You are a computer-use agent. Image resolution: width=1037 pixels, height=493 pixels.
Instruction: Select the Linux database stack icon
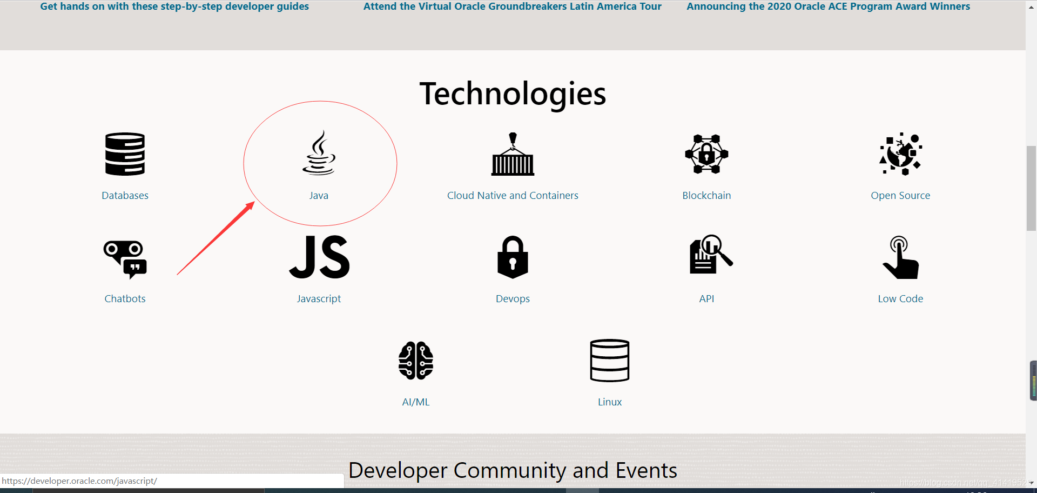pyautogui.click(x=609, y=361)
